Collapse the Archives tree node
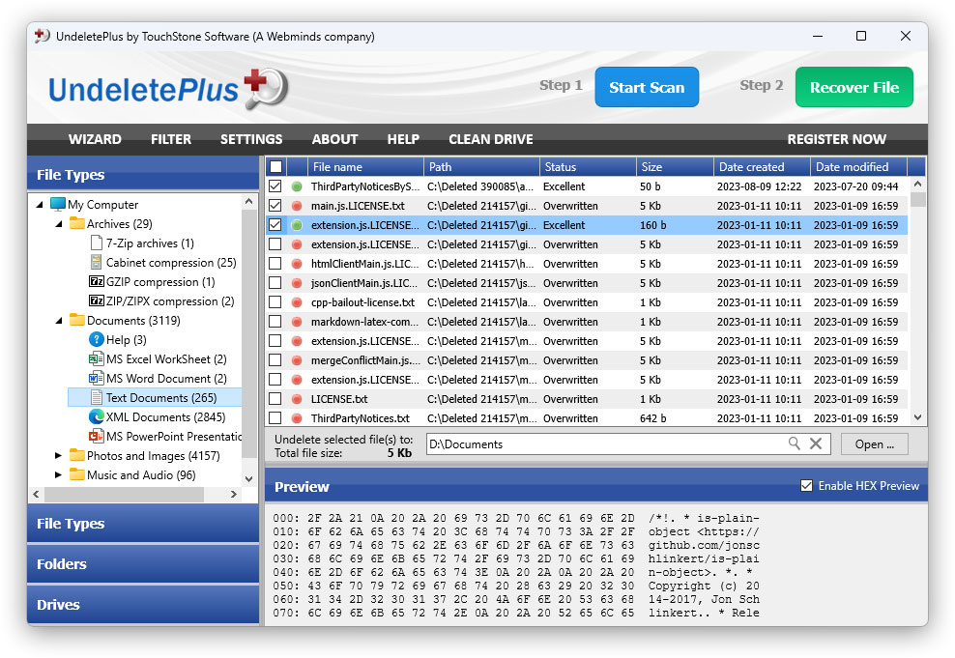 click(x=59, y=224)
